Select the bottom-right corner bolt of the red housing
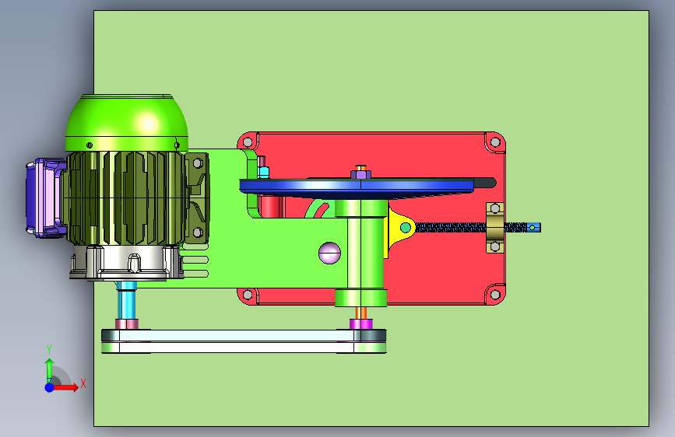675x437 pixels. [x=495, y=295]
